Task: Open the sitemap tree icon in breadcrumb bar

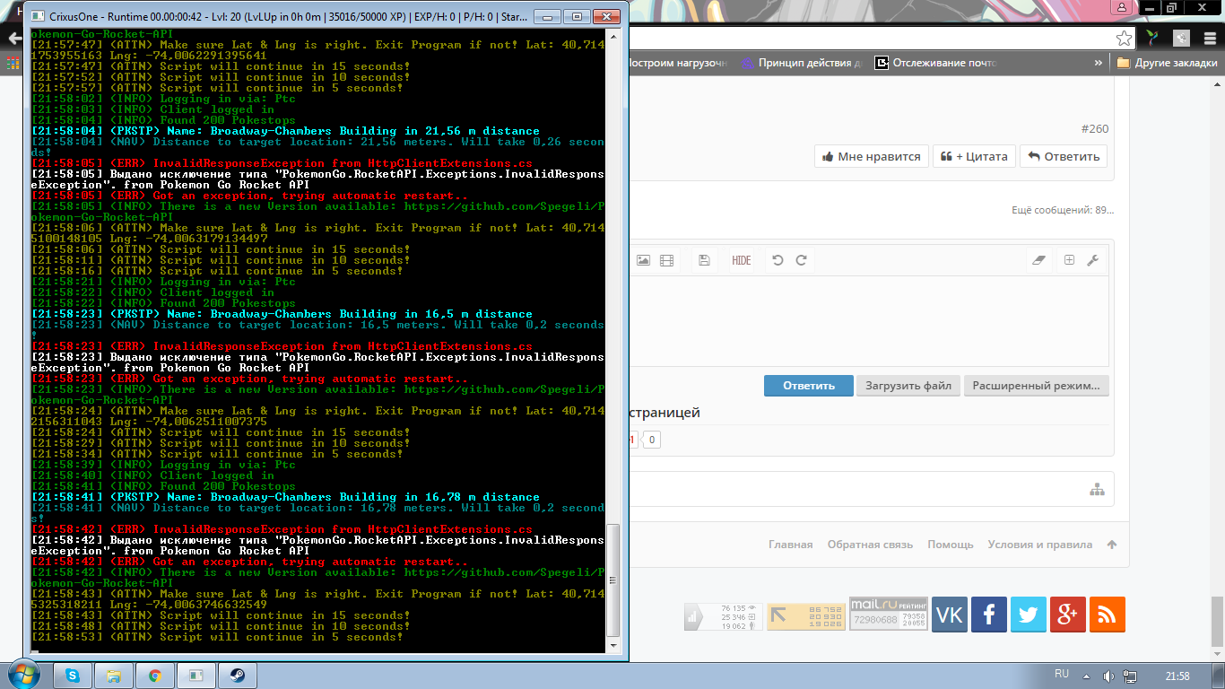Action: pyautogui.click(x=1097, y=490)
